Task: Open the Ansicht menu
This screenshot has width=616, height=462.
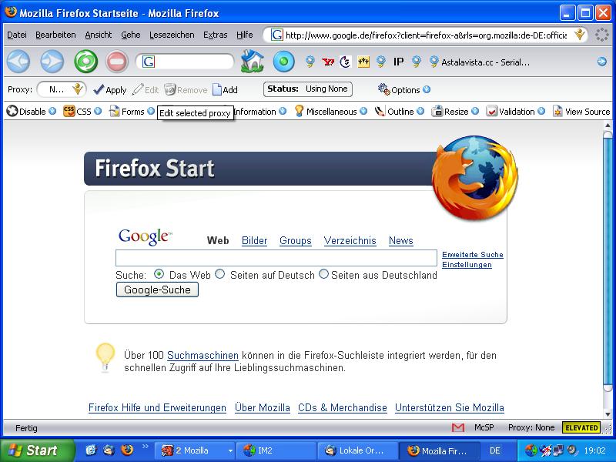Action: [x=99, y=35]
